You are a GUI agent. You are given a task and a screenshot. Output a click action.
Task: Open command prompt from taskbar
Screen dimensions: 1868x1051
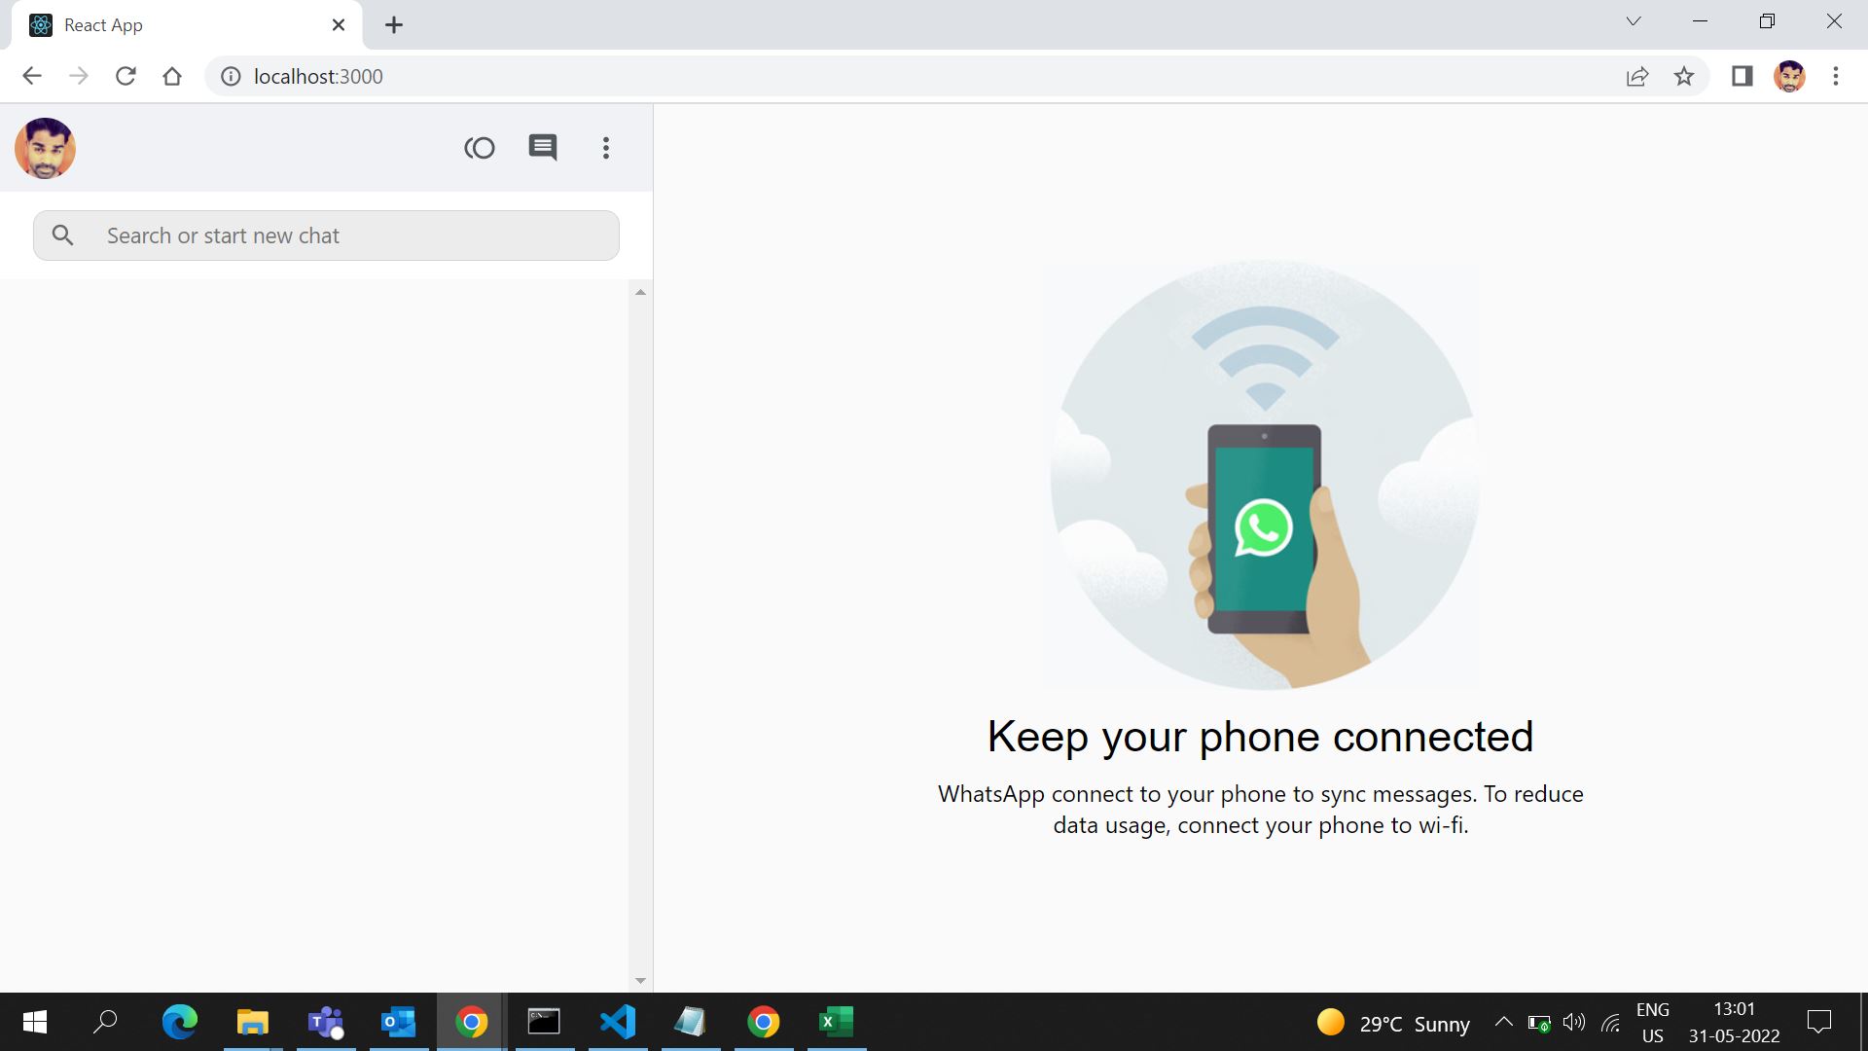[545, 1022]
